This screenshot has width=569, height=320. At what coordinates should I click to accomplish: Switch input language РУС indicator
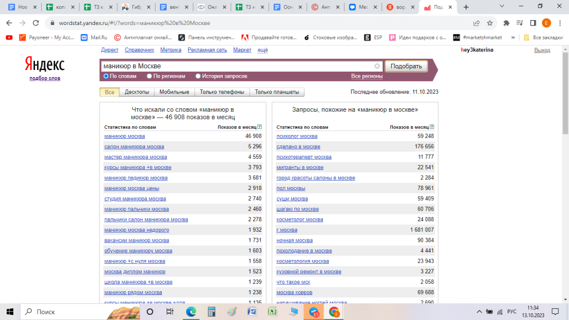512,312
